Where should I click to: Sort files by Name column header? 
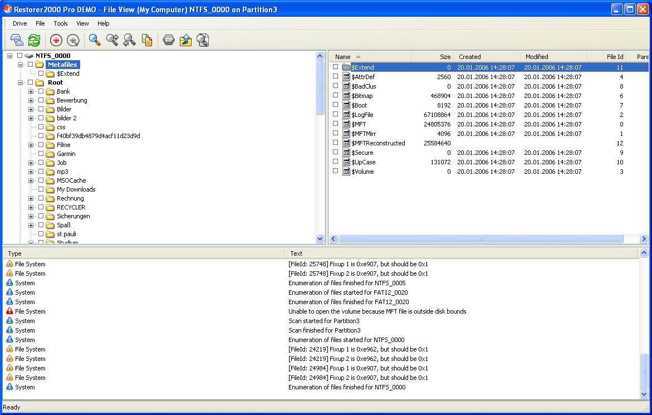[x=370, y=57]
